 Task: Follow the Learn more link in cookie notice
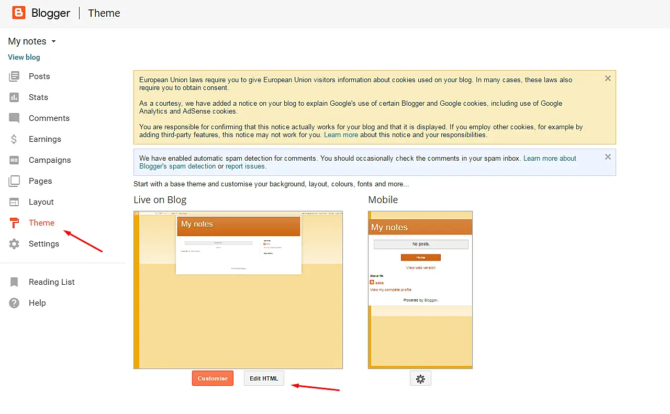[x=341, y=135]
